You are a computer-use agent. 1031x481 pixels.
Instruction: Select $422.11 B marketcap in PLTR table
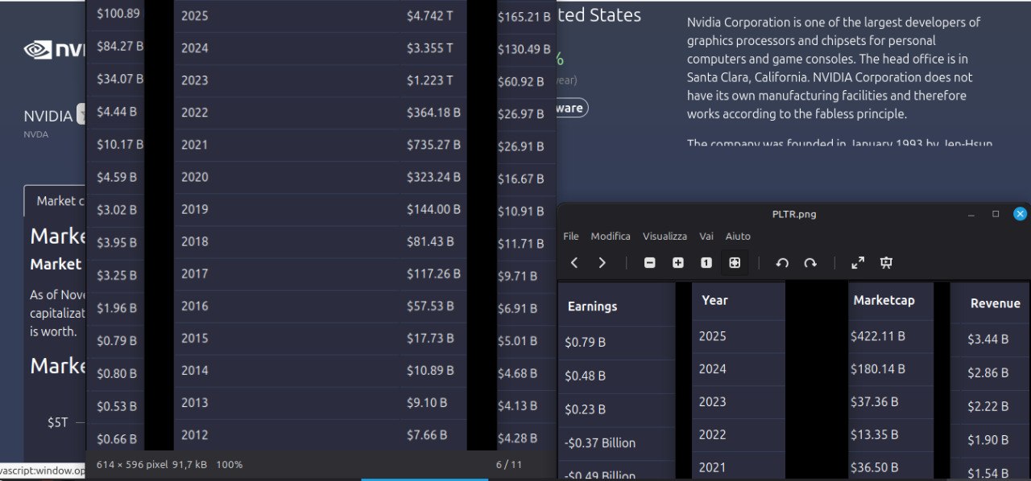[878, 336]
